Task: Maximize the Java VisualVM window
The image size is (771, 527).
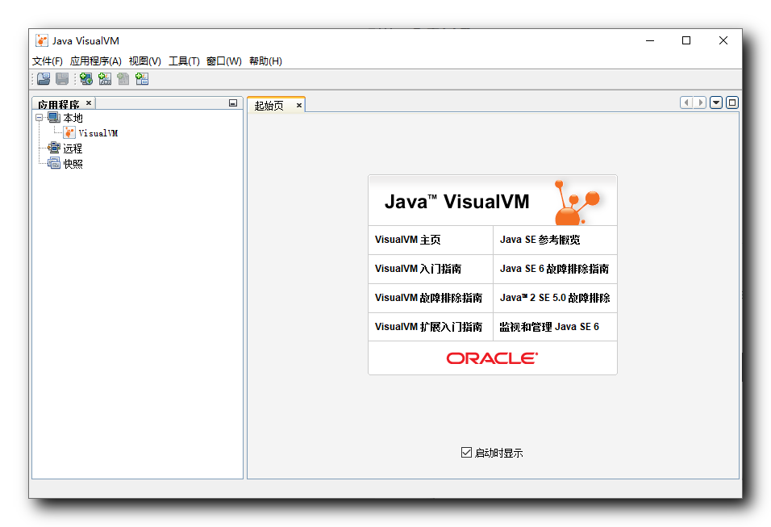Action: tap(686, 41)
